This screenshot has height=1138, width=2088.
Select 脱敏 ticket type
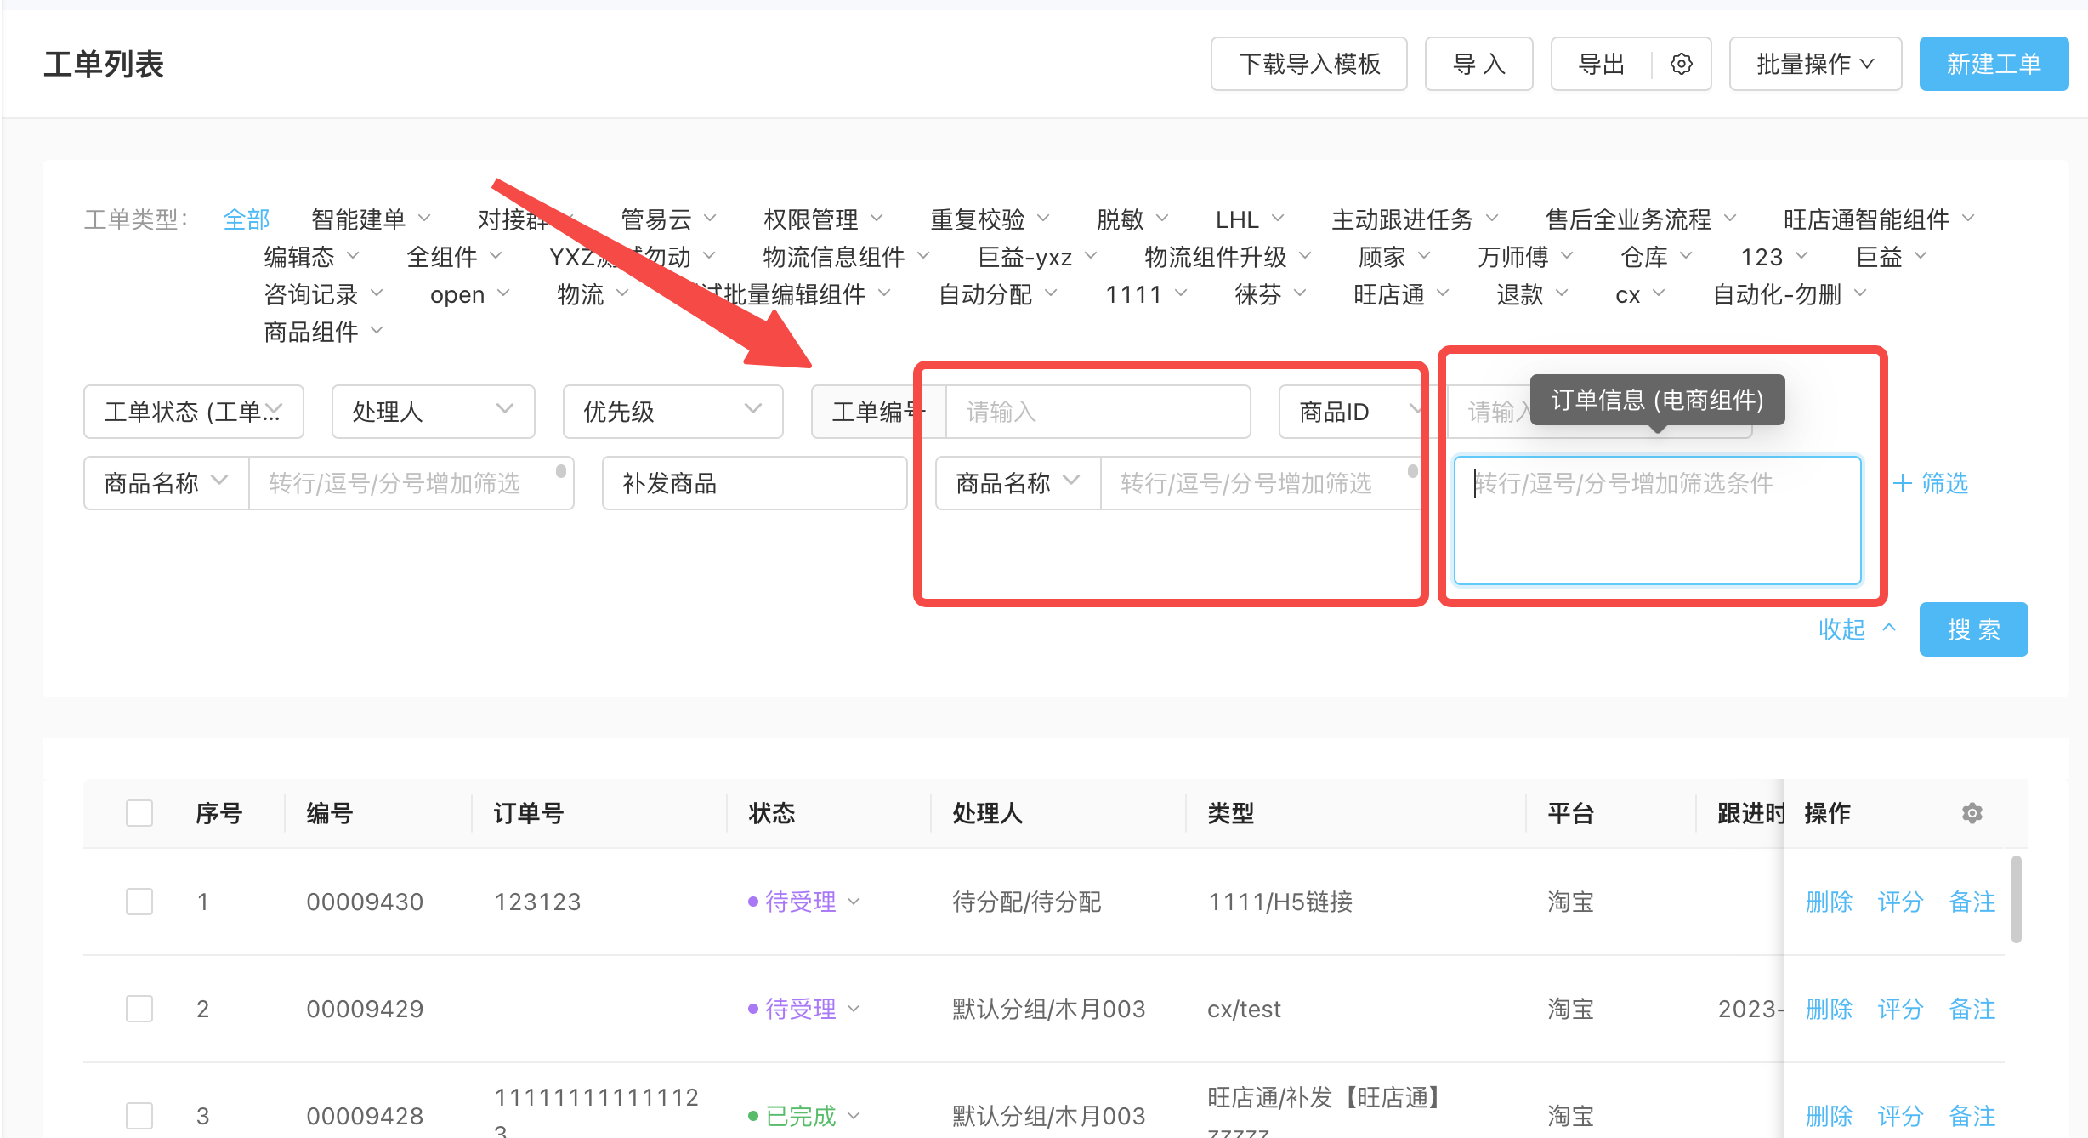[x=1132, y=219]
